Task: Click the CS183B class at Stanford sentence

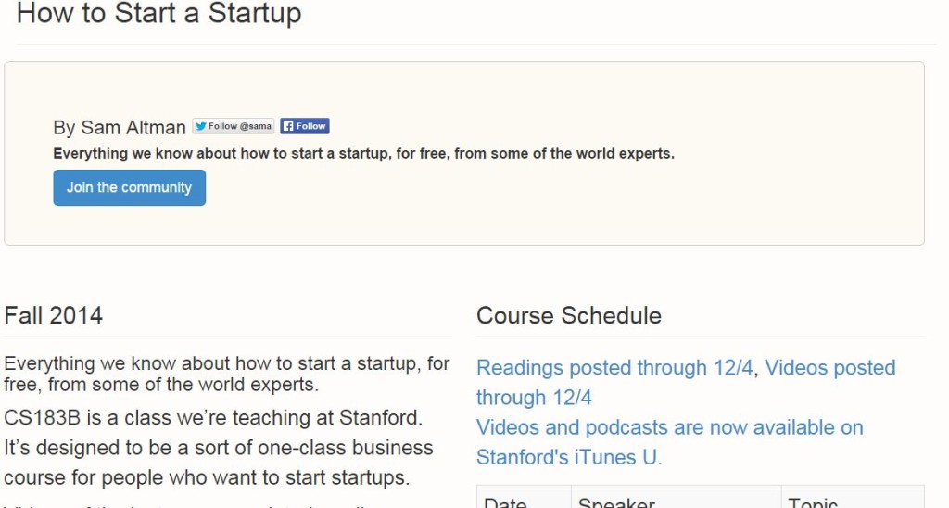Action: coord(213,418)
